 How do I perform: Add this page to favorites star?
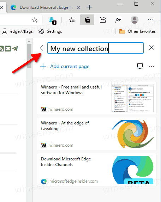click(x=35, y=20)
